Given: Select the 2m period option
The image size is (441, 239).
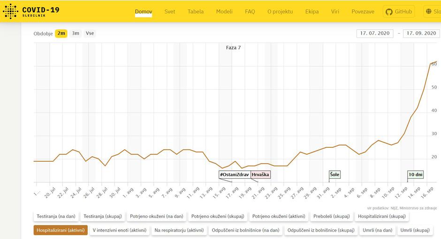Looking at the screenshot, I should [61, 33].
